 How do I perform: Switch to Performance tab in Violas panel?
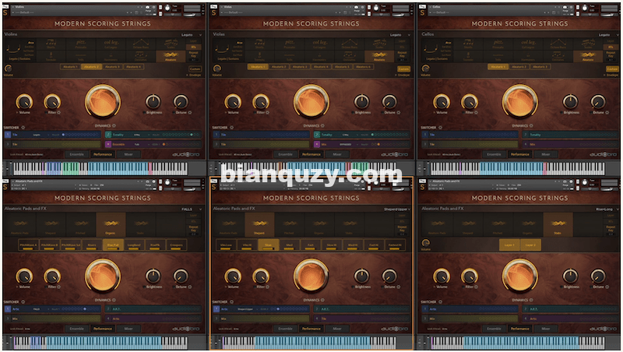point(311,154)
